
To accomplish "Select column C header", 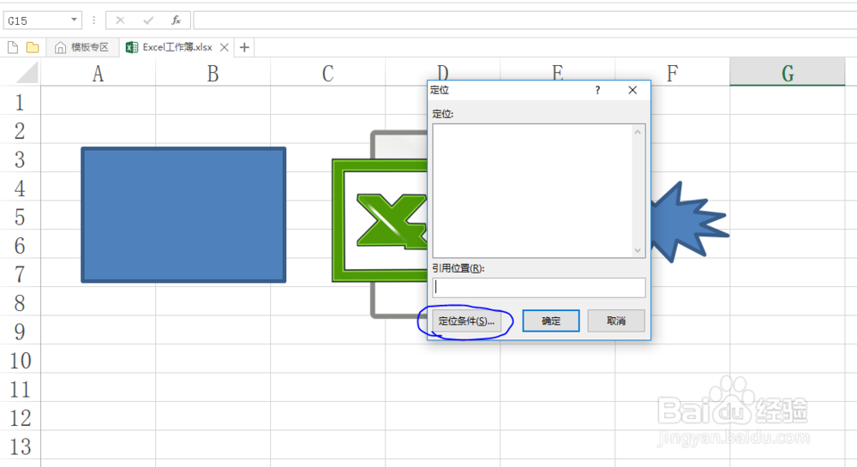I will coord(327,73).
